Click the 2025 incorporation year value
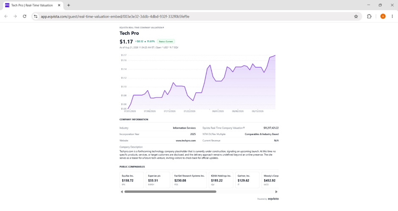This screenshot has height=211, width=398. [x=193, y=134]
